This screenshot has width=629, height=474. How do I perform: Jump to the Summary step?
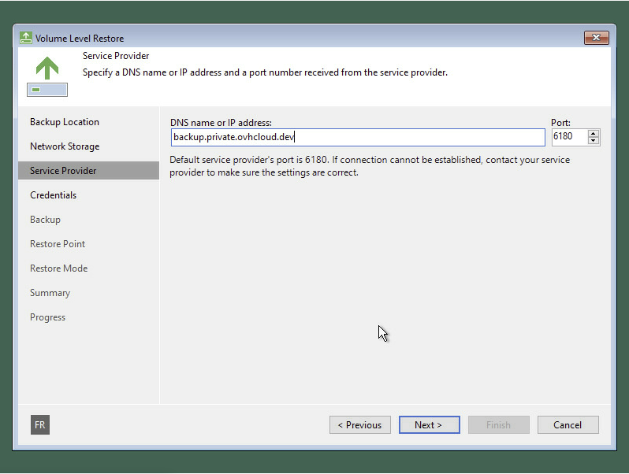click(x=50, y=293)
